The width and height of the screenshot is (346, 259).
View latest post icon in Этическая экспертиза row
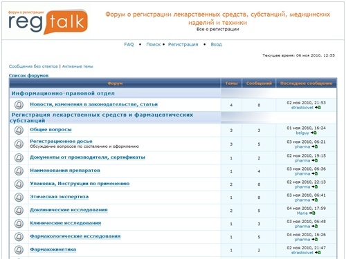(315, 200)
